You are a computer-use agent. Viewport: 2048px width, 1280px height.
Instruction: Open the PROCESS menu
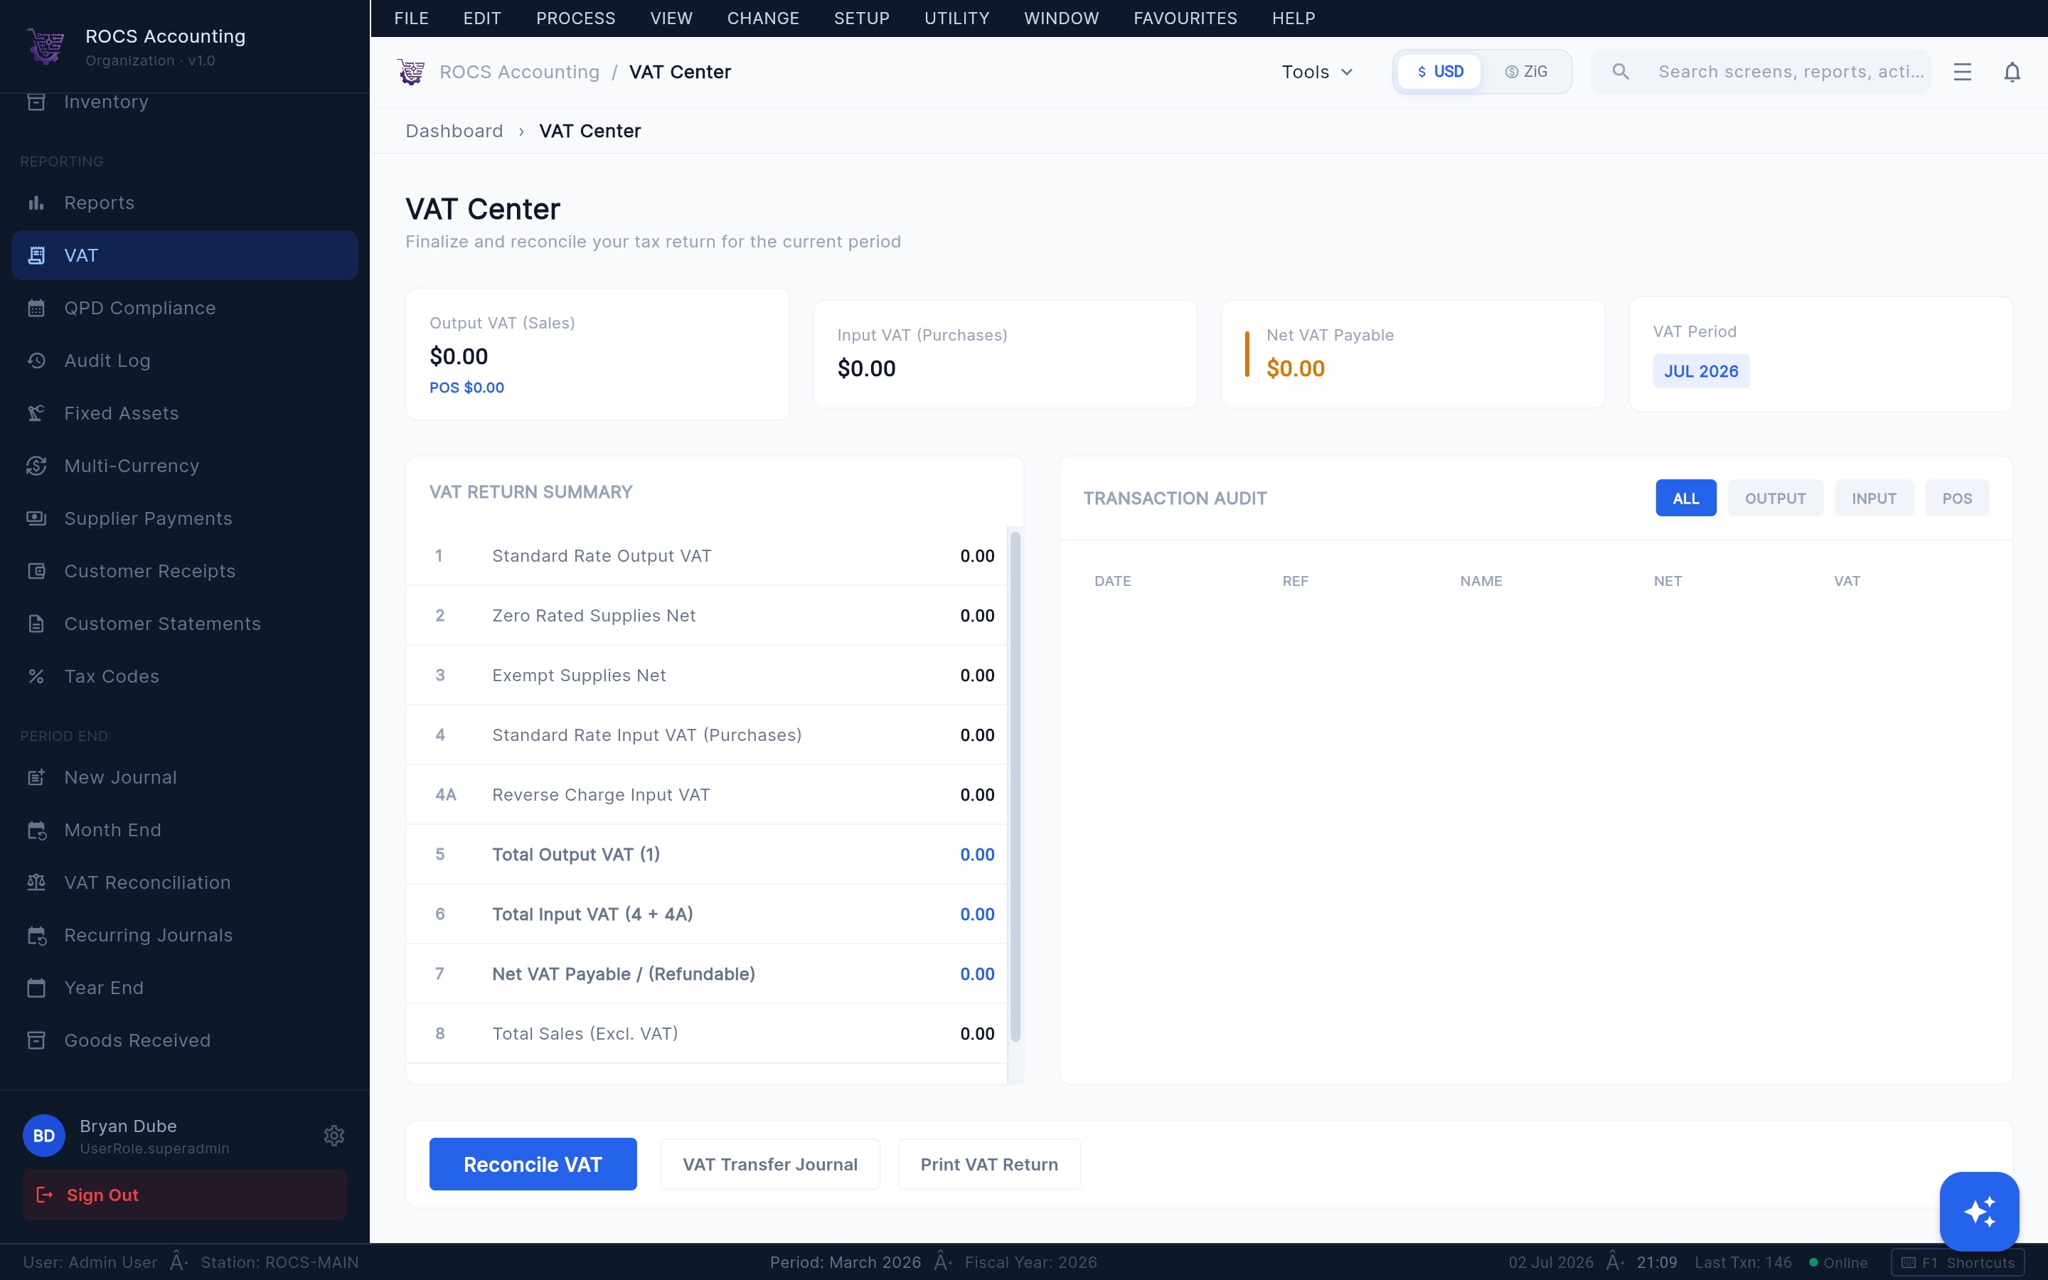575,18
